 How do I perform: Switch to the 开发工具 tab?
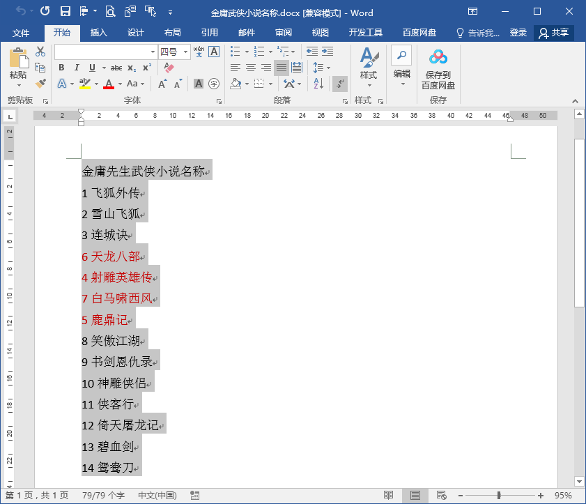tap(366, 33)
